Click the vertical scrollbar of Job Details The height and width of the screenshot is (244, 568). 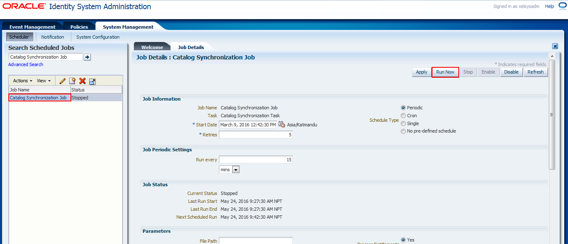click(x=552, y=114)
